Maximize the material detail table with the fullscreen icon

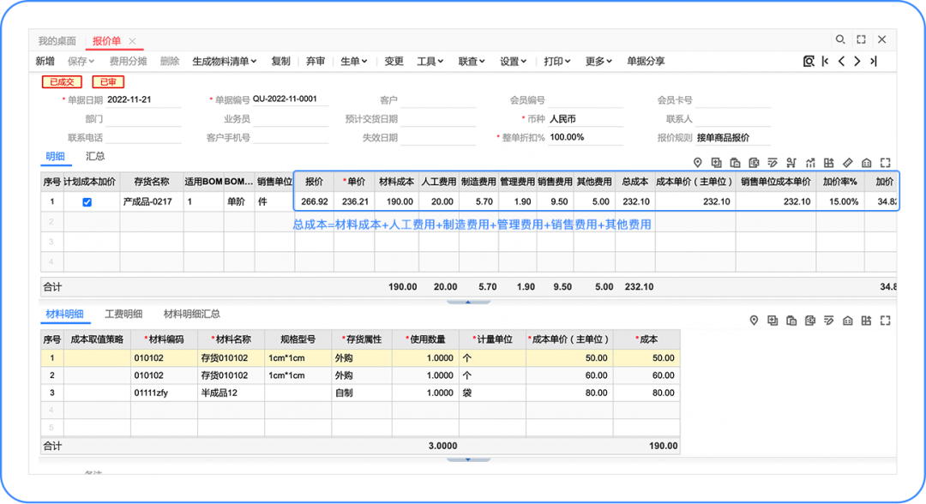pyautogui.click(x=886, y=321)
